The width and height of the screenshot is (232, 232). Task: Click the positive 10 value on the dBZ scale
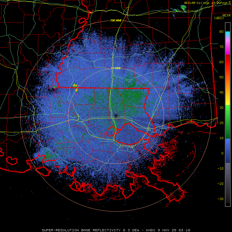[221, 138]
